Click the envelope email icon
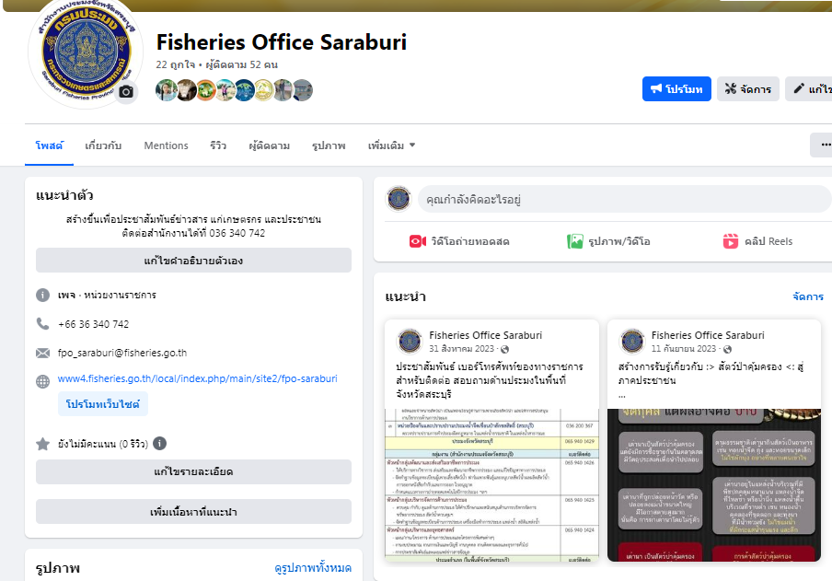832x581 pixels. (x=43, y=353)
